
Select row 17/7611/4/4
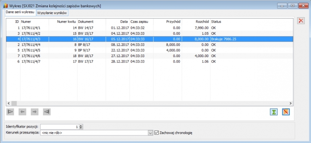(x=149, y=45)
